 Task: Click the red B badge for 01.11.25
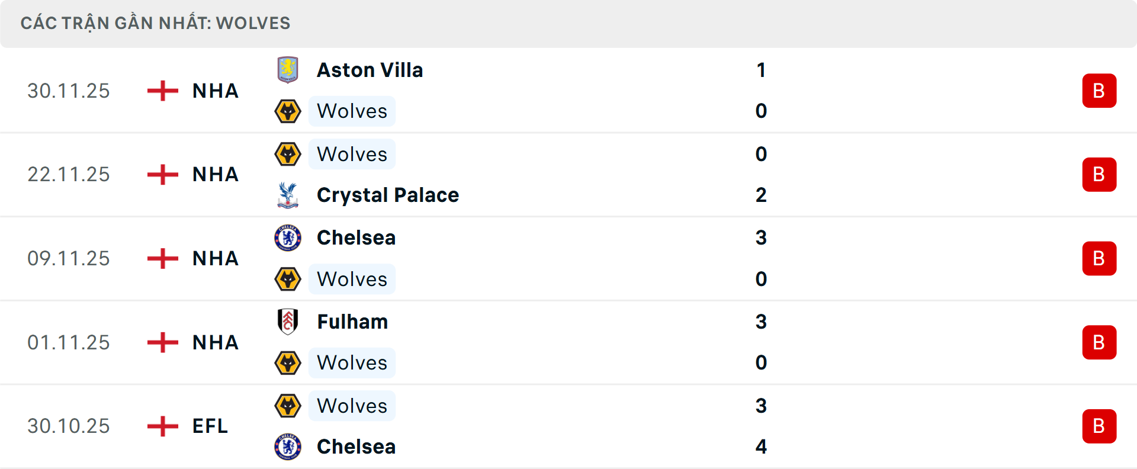coord(1099,342)
